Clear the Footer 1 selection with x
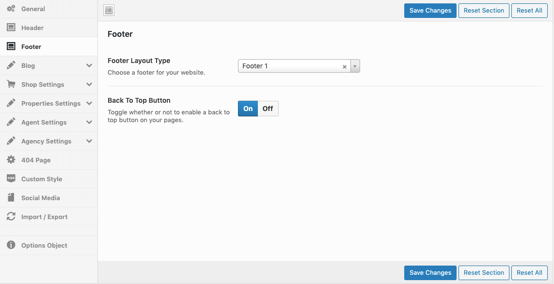This screenshot has width=554, height=284. (x=345, y=66)
